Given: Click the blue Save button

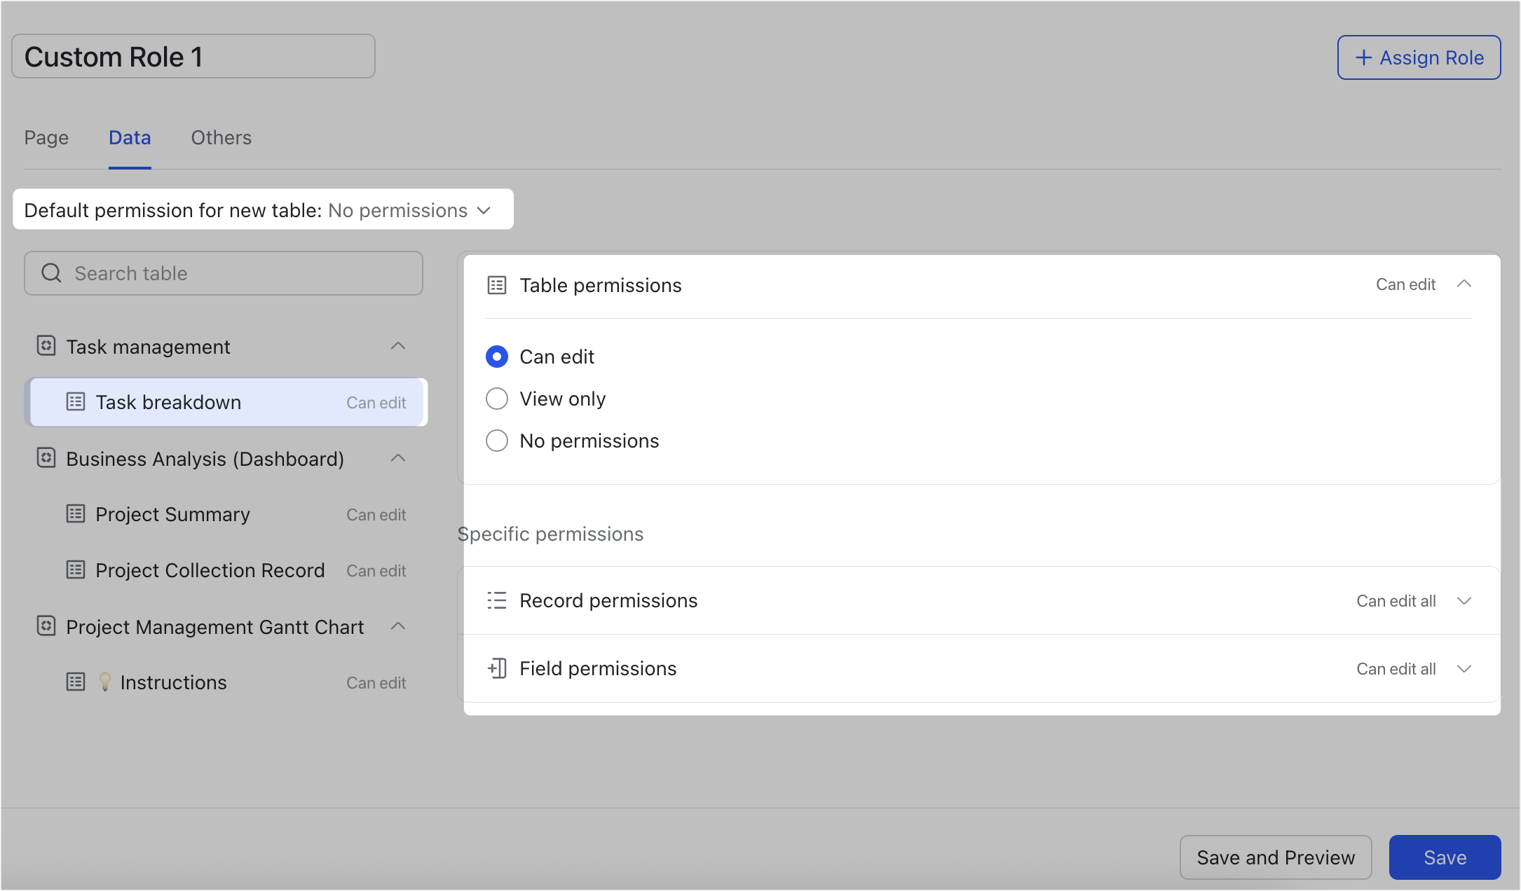Looking at the screenshot, I should (x=1445, y=857).
